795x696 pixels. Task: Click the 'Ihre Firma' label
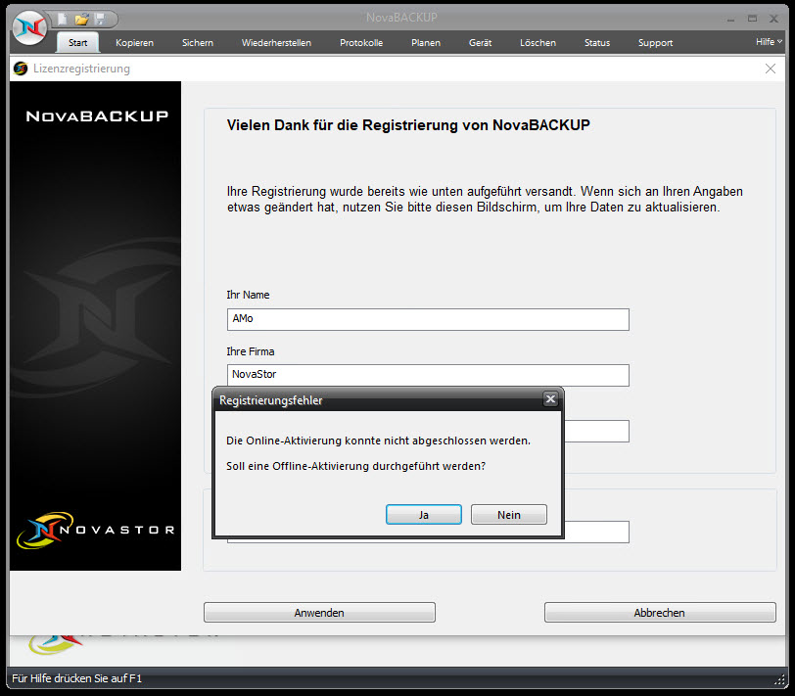point(251,351)
